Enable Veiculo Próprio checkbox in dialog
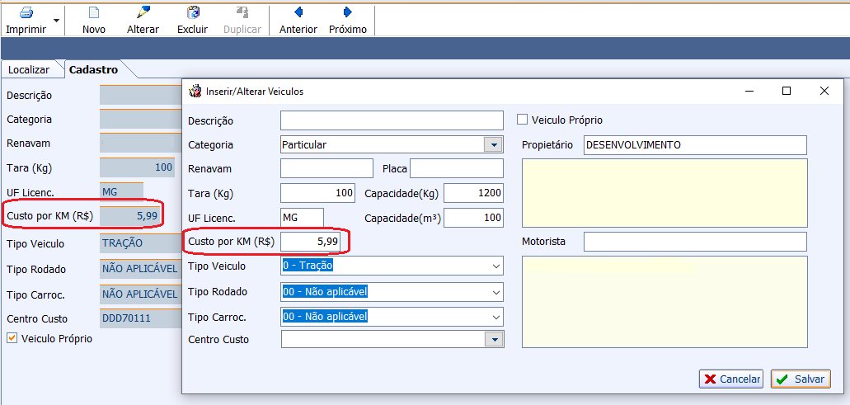This screenshot has height=405, width=850. 522,120
